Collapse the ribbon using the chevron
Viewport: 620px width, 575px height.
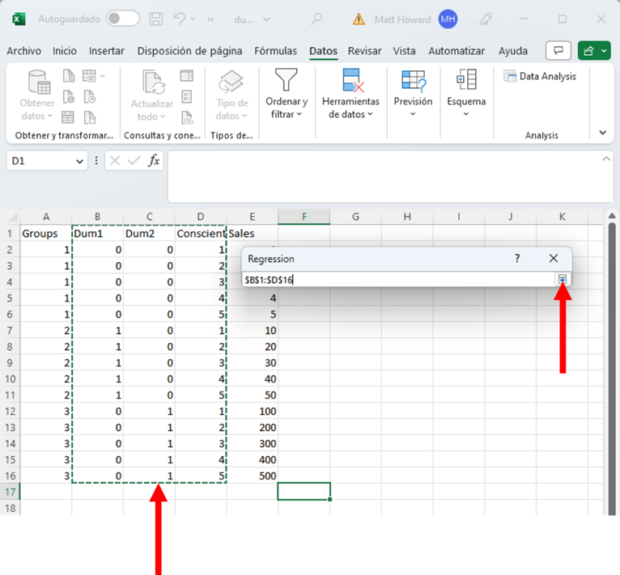pyautogui.click(x=602, y=133)
